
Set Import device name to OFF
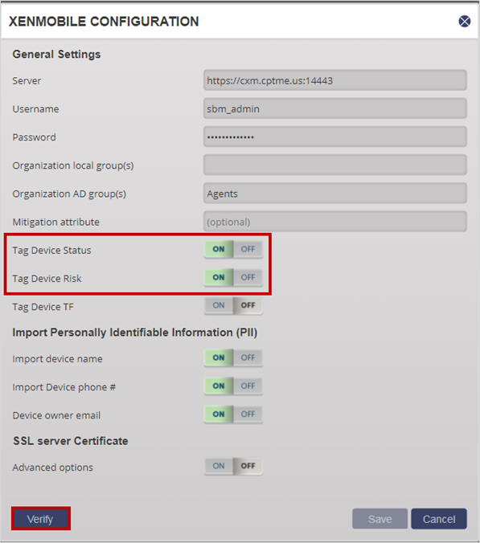click(248, 357)
